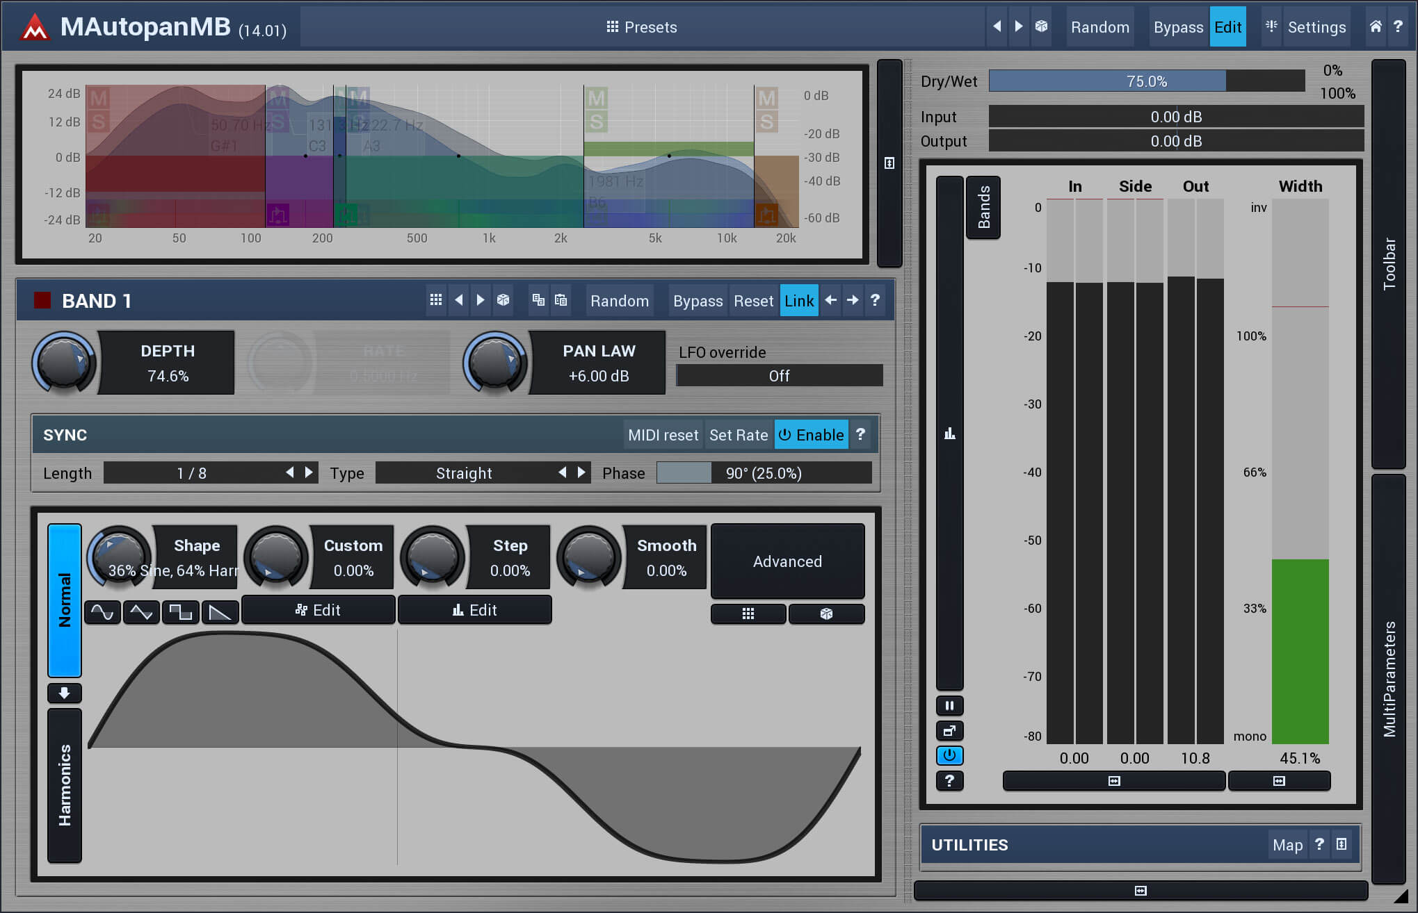Increase sync Length with right arrow

[309, 472]
